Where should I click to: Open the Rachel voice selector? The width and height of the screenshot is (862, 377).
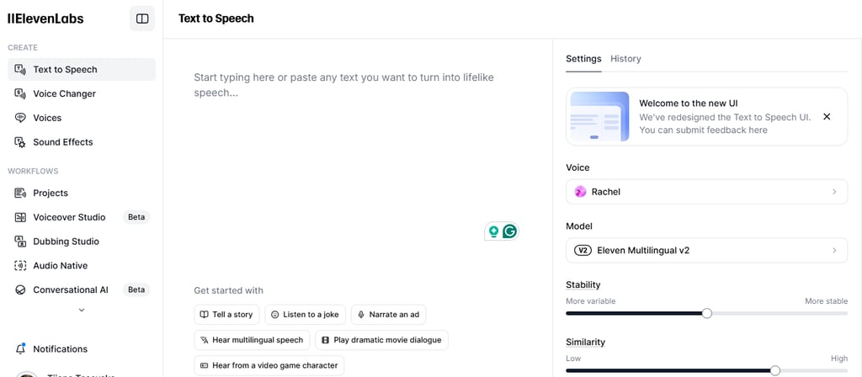click(x=706, y=192)
